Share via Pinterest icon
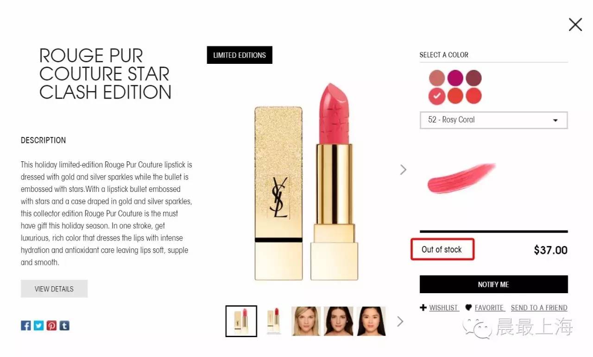 tap(51, 326)
